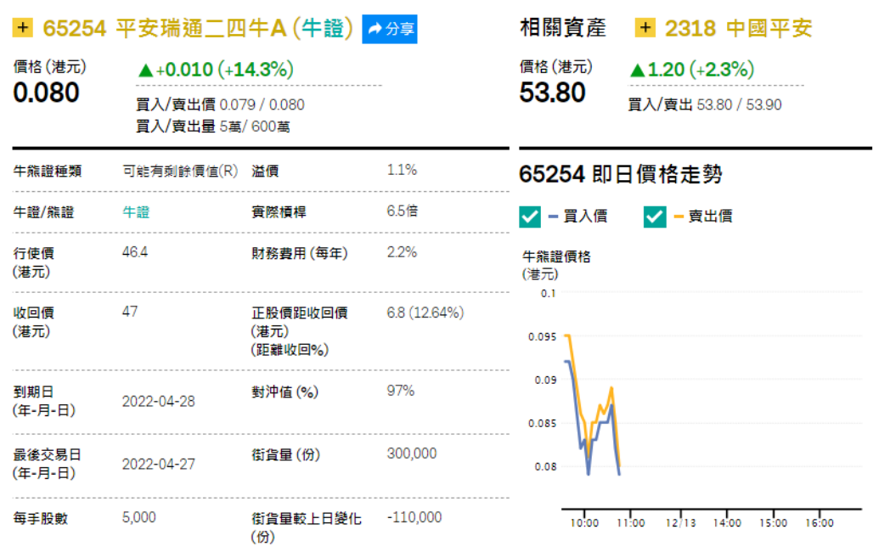Select the 行使價 46.4 value

click(x=135, y=252)
